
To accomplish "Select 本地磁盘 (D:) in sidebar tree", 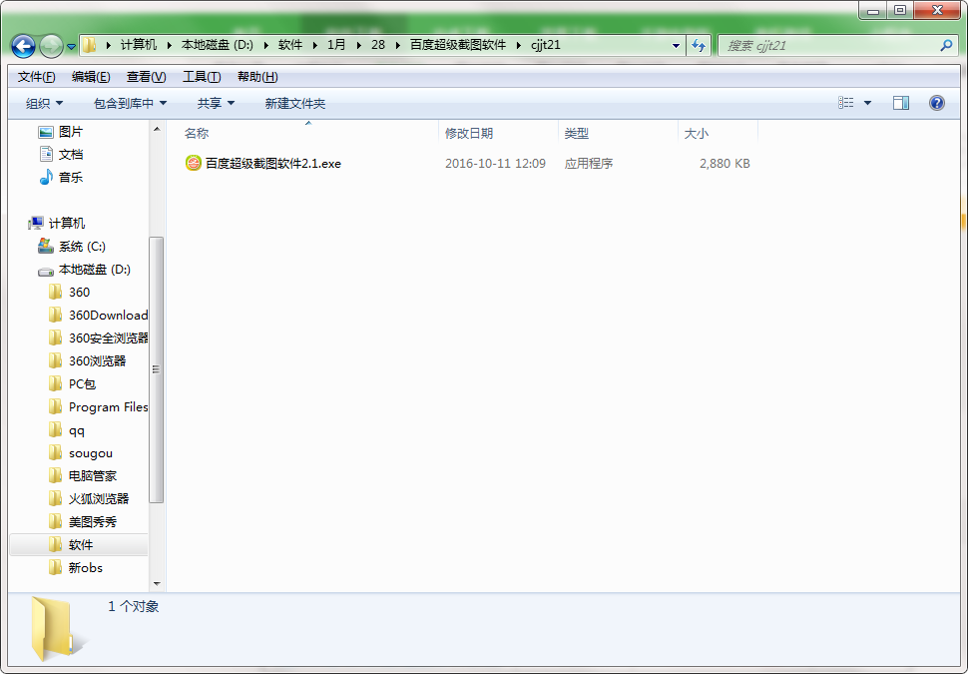I will tap(84, 270).
